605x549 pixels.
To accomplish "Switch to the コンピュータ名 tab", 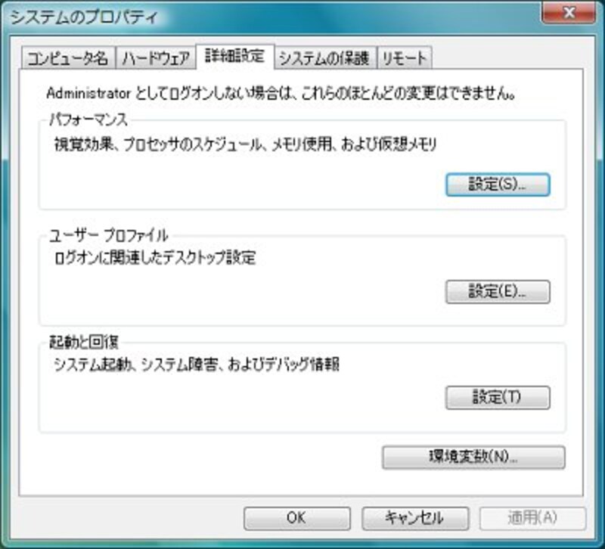I will coord(68,58).
